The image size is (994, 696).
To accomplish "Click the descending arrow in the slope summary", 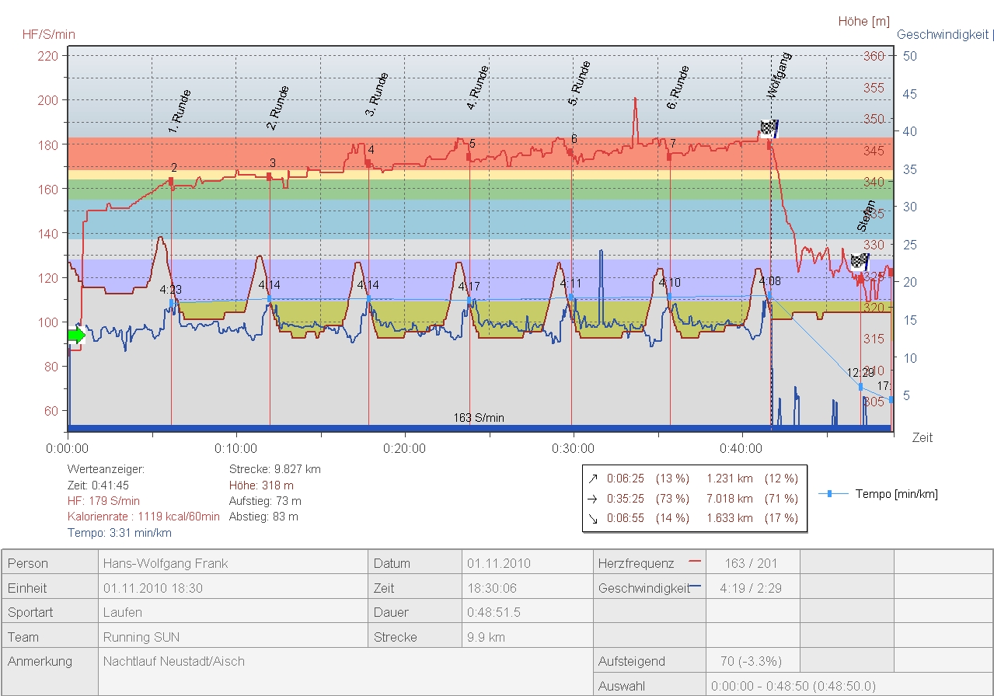I will point(593,518).
